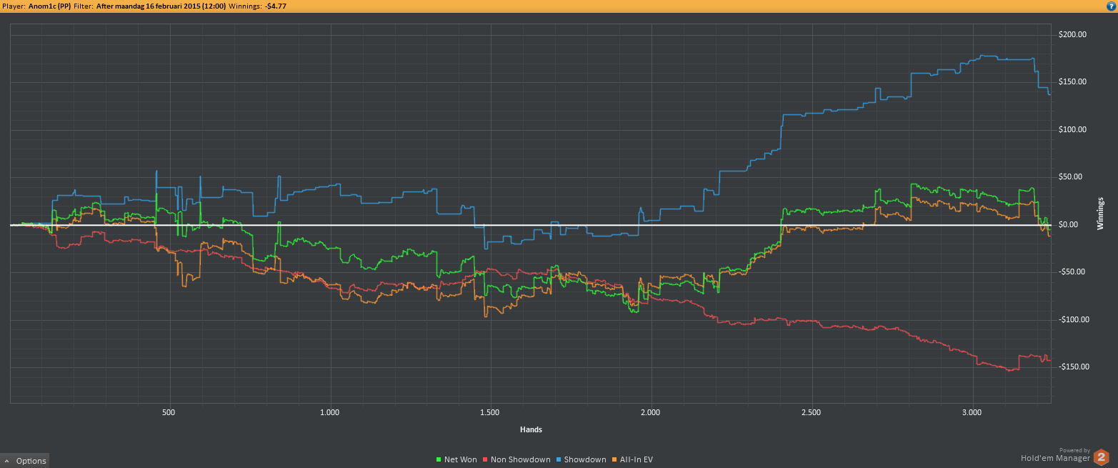Screen dimensions: 1118x468
Task: Click the winnings value -$4.77
Action: [276, 5]
